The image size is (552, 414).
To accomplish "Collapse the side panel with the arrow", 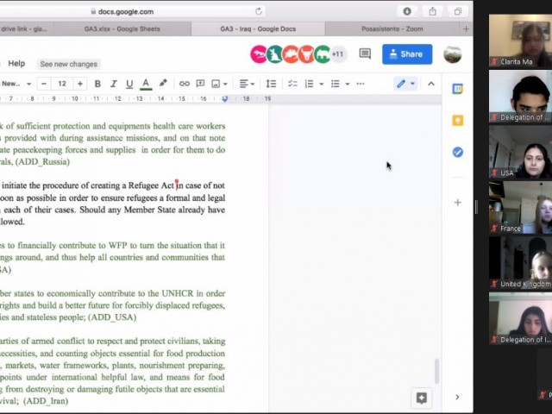I will point(457,397).
